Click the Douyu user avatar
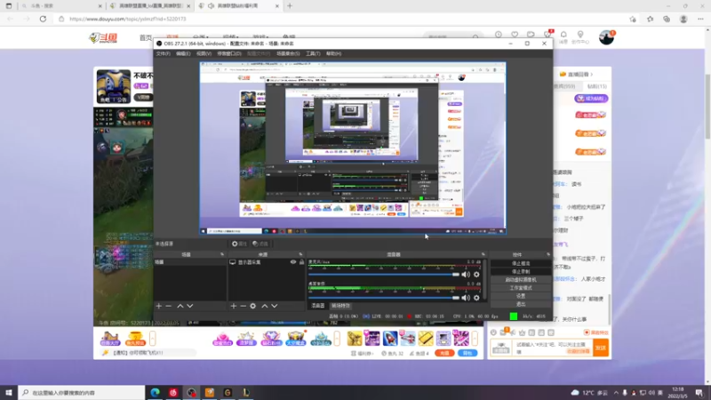The width and height of the screenshot is (711, 400). pyautogui.click(x=606, y=37)
